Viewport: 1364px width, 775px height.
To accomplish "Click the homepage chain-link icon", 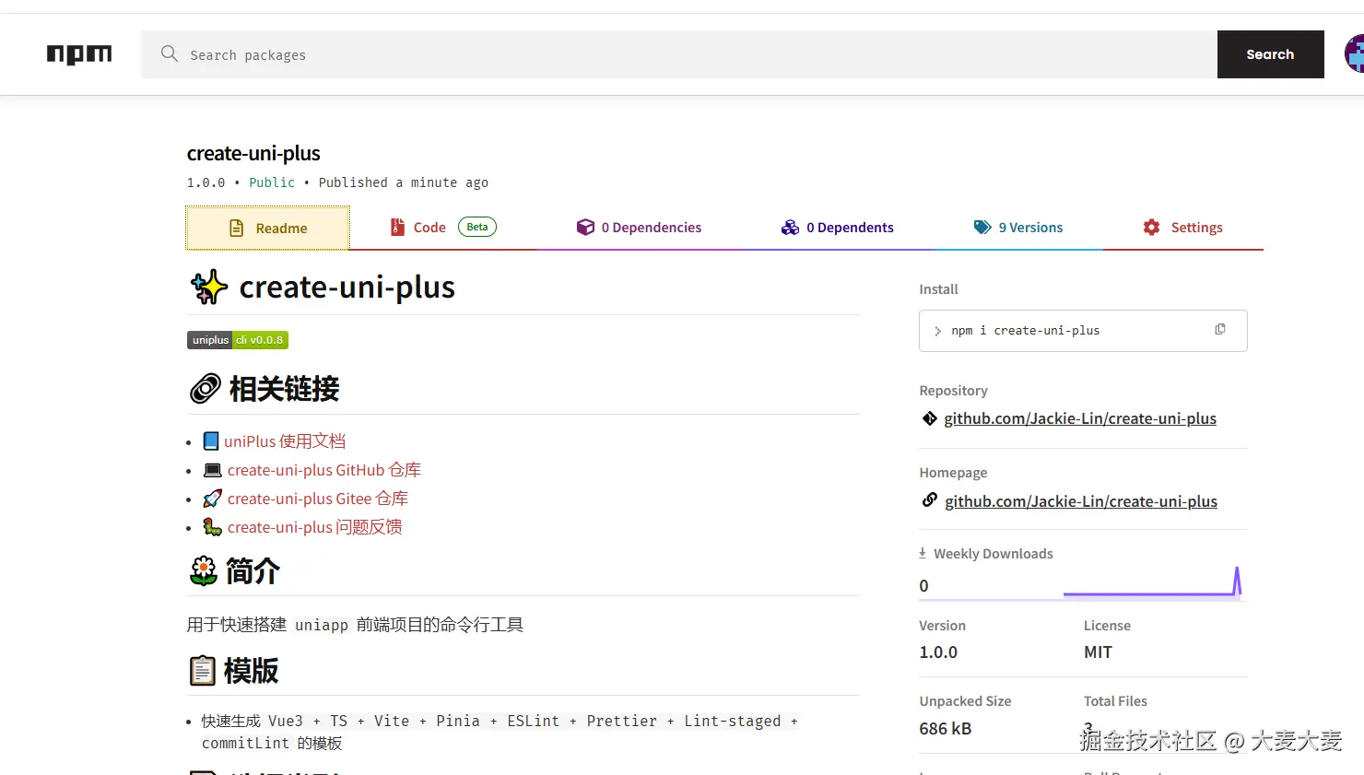I will [930, 500].
